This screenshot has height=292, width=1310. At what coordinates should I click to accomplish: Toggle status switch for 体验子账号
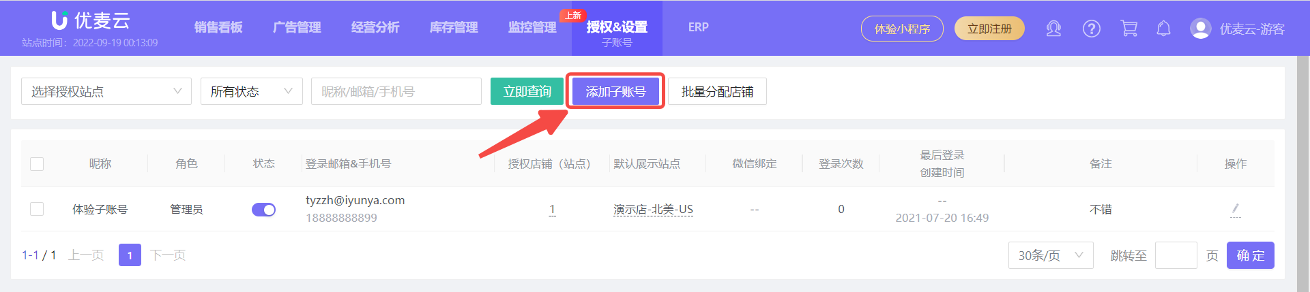coord(263,210)
